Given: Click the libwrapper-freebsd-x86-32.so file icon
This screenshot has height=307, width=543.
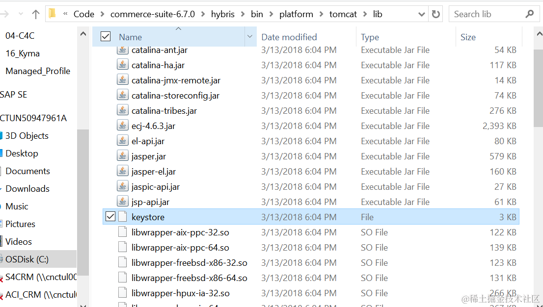Looking at the screenshot, I should (x=123, y=262).
